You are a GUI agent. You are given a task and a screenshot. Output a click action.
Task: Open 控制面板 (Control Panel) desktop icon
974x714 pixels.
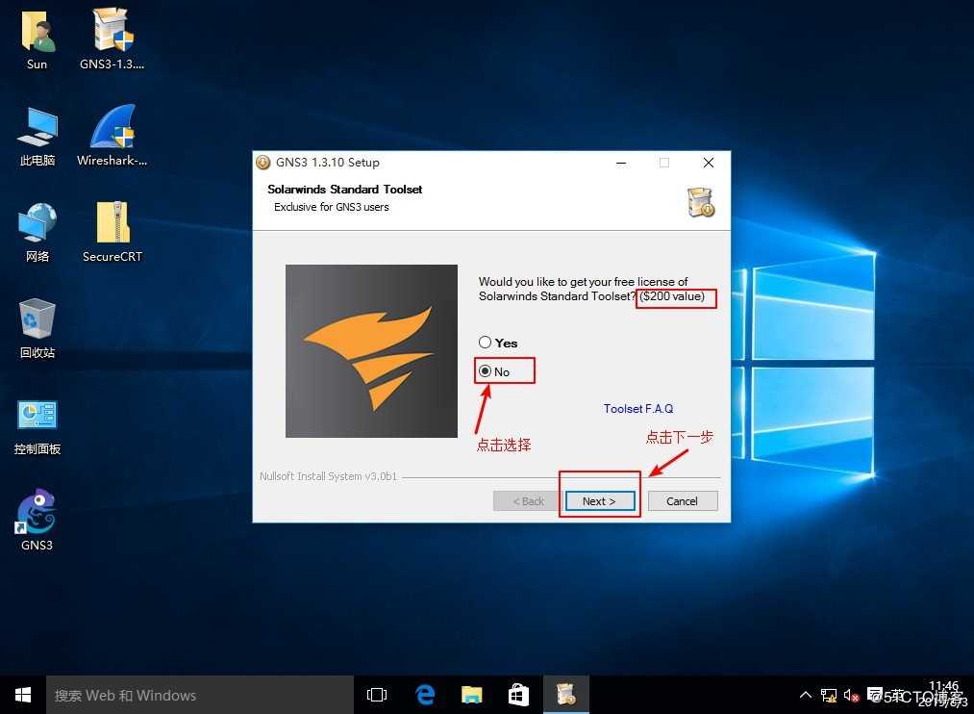[x=37, y=426]
